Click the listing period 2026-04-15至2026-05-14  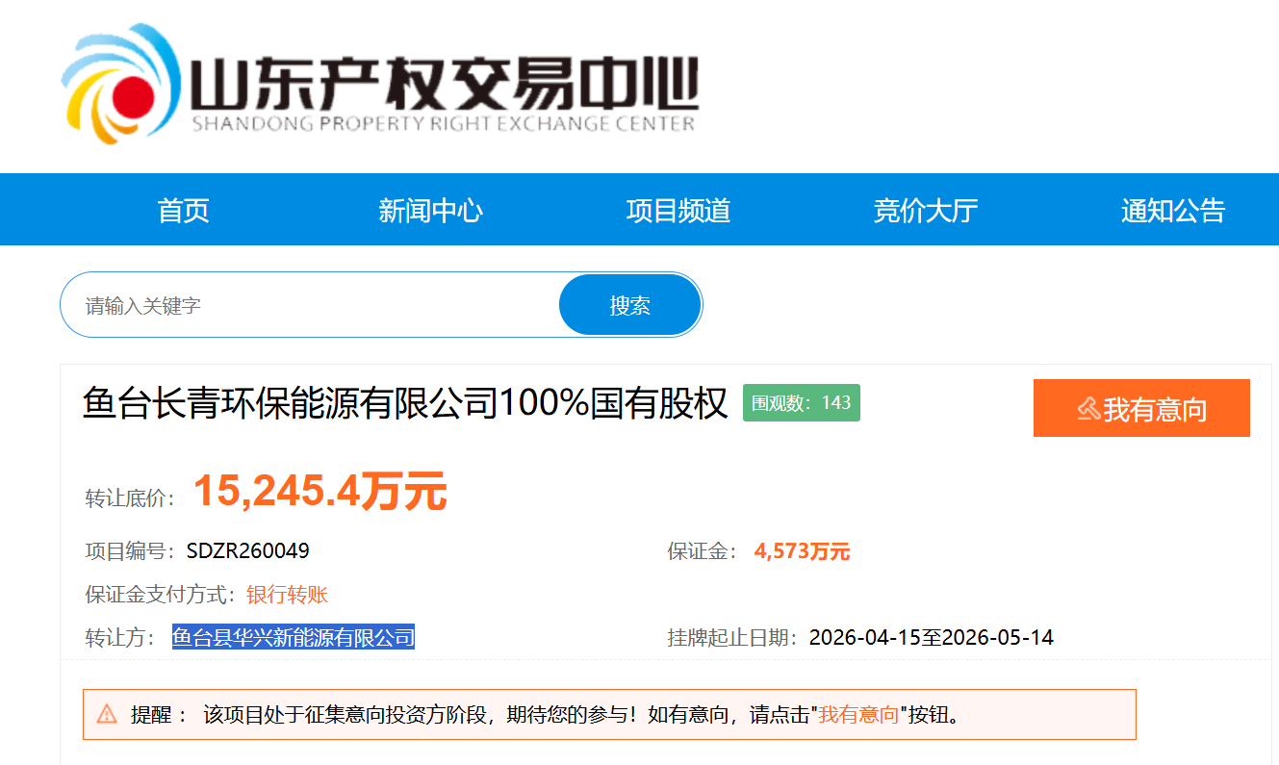pyautogui.click(x=931, y=637)
